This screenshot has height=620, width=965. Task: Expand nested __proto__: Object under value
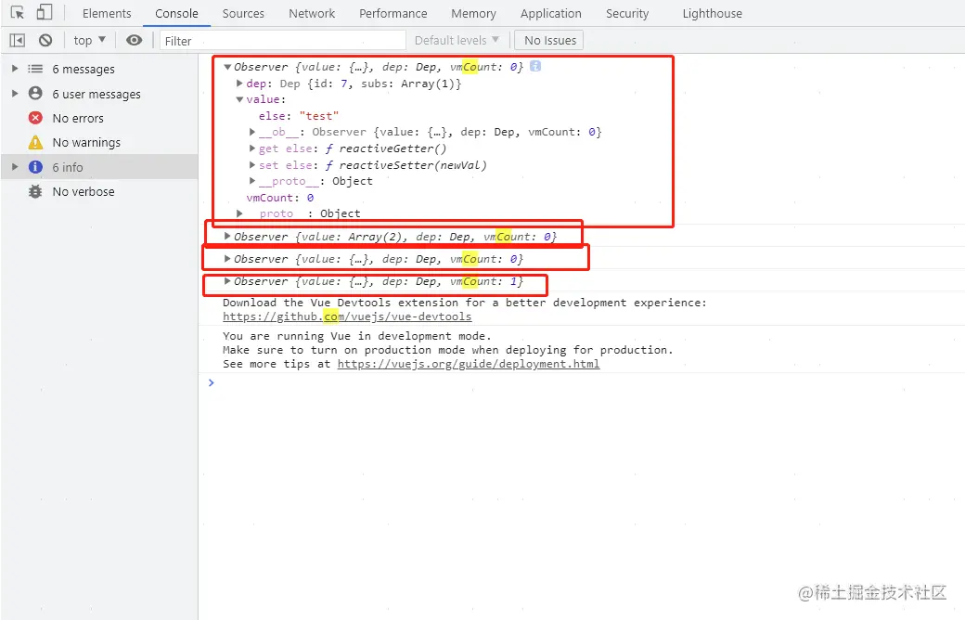click(252, 181)
